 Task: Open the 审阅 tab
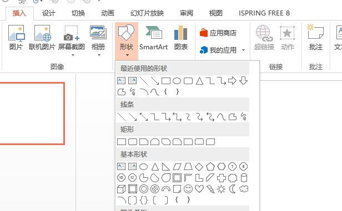pyautogui.click(x=187, y=13)
